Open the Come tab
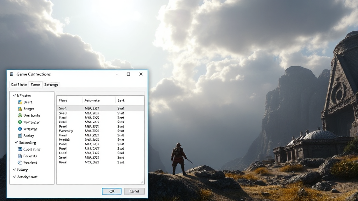 click(35, 85)
